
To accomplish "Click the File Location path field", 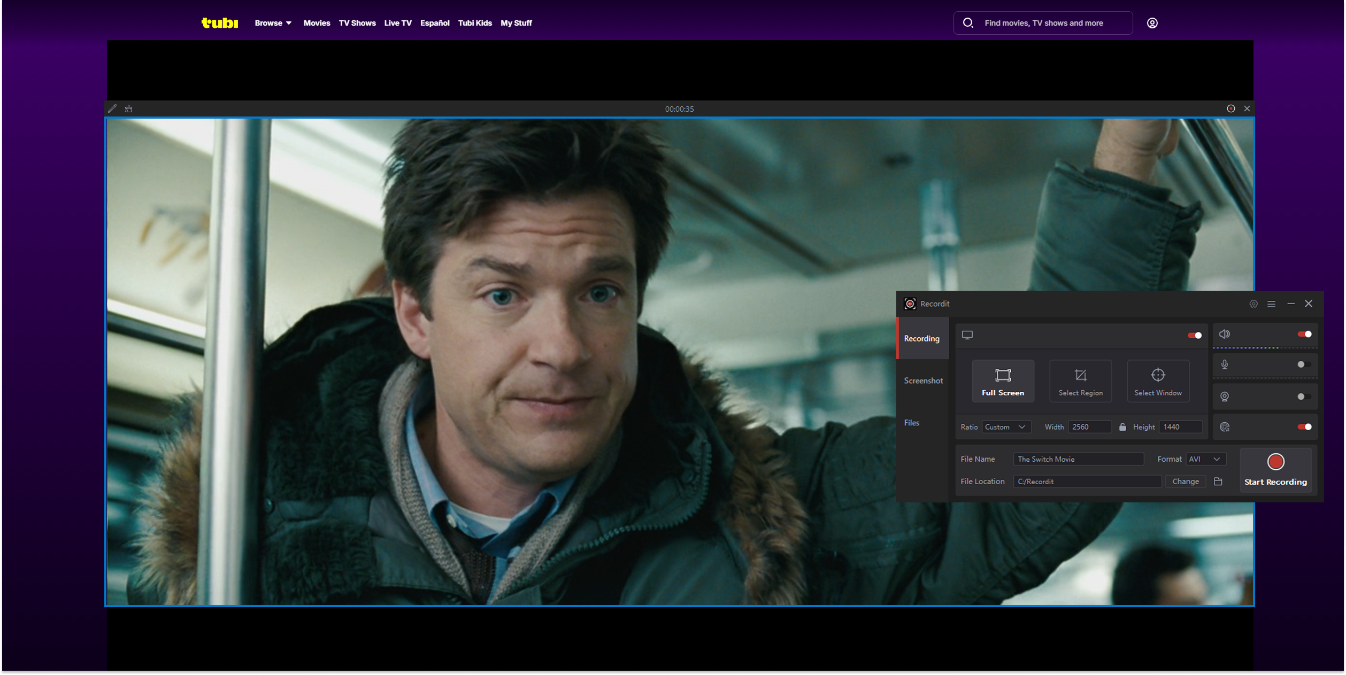I will click(x=1087, y=482).
